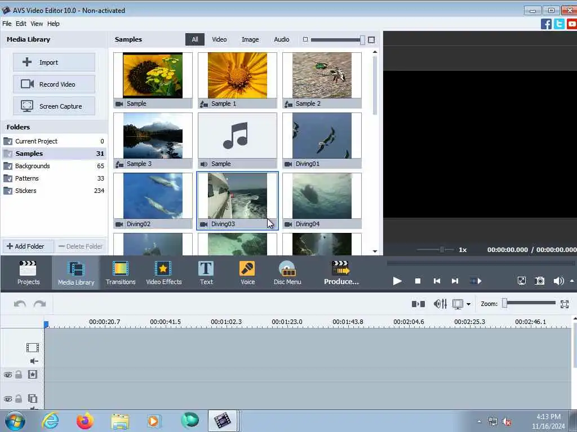Open the Text tool
The width and height of the screenshot is (577, 432).
click(x=206, y=273)
